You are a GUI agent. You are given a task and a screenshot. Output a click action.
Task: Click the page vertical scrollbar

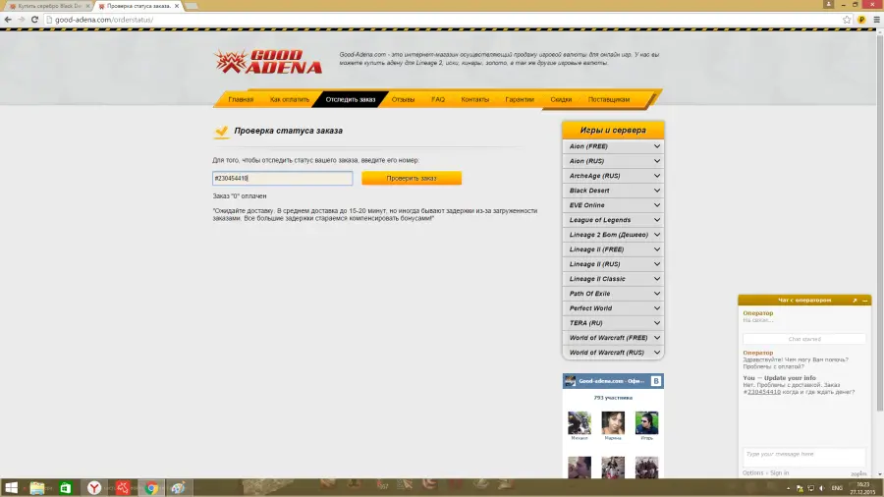click(879, 223)
